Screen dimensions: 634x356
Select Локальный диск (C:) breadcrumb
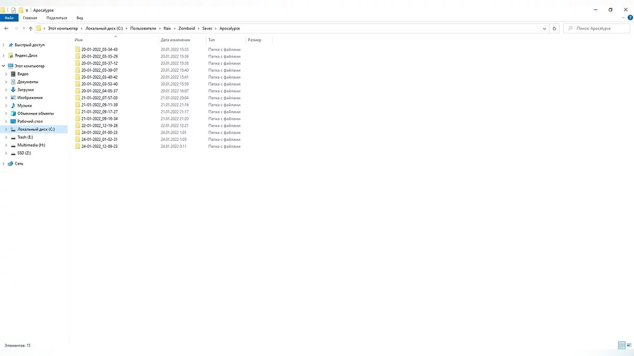tap(104, 28)
